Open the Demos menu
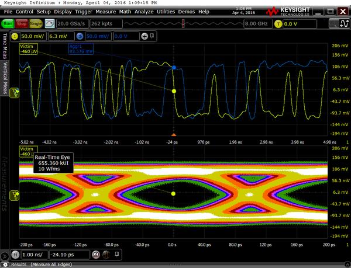 (x=187, y=12)
